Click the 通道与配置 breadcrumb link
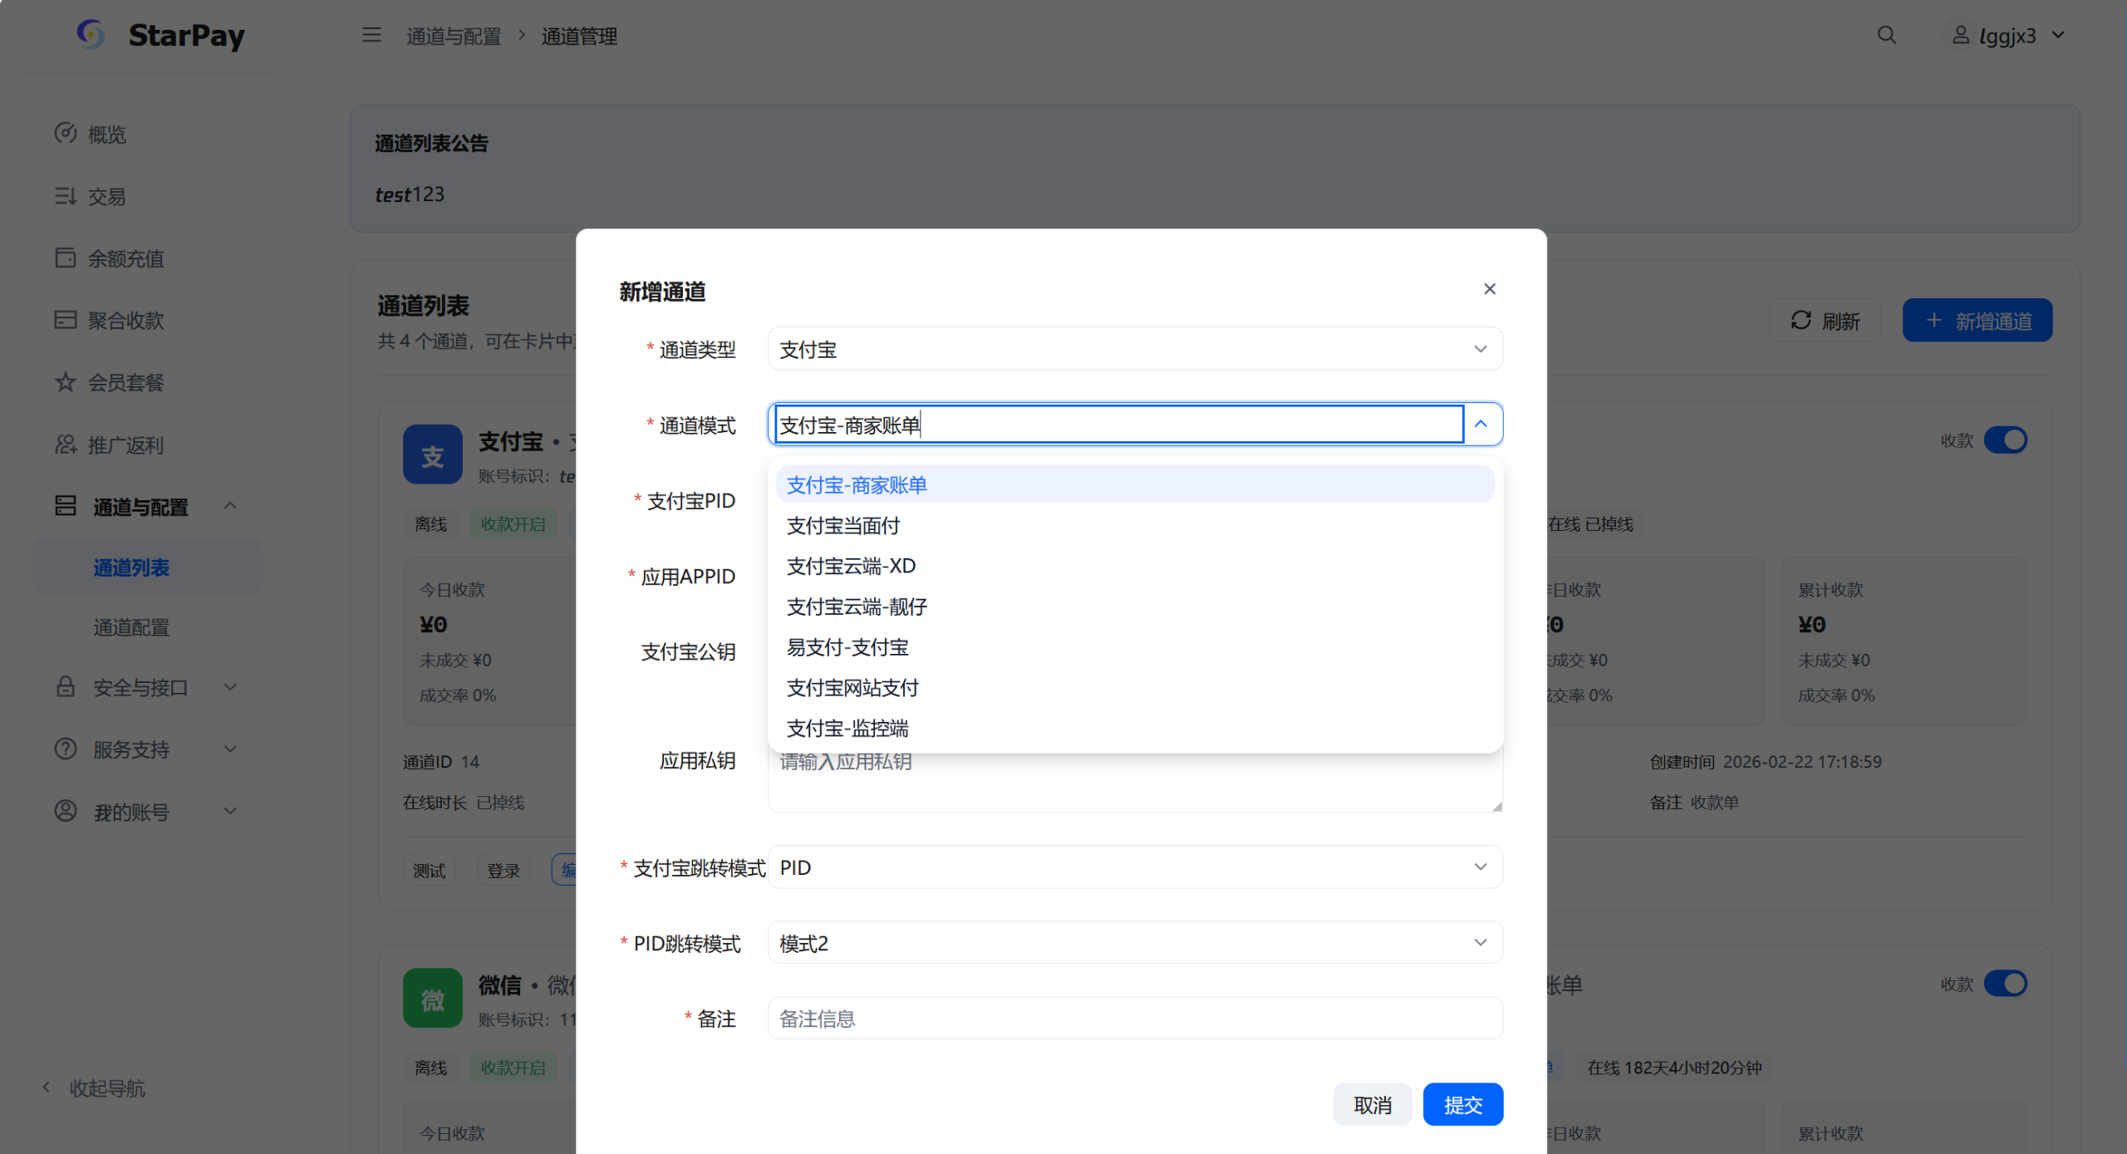 click(x=454, y=36)
